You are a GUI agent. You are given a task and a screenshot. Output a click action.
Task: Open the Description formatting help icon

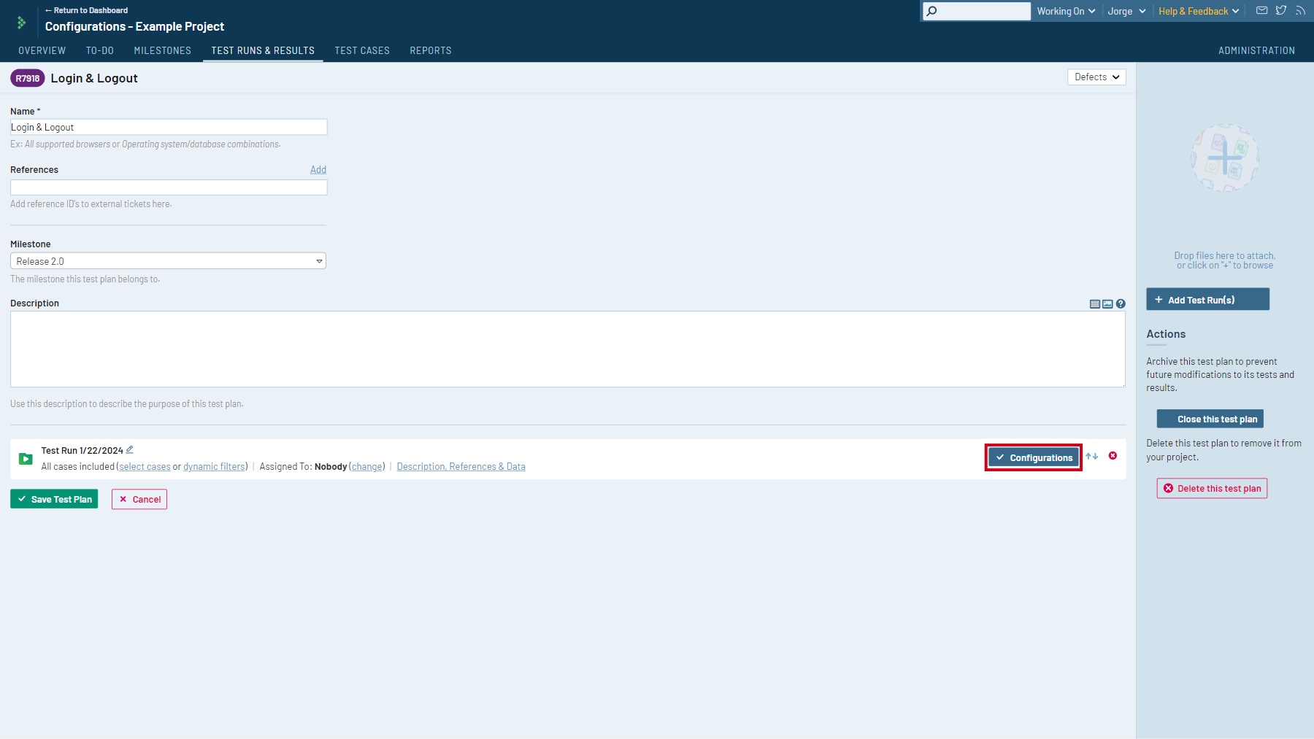[1121, 304]
